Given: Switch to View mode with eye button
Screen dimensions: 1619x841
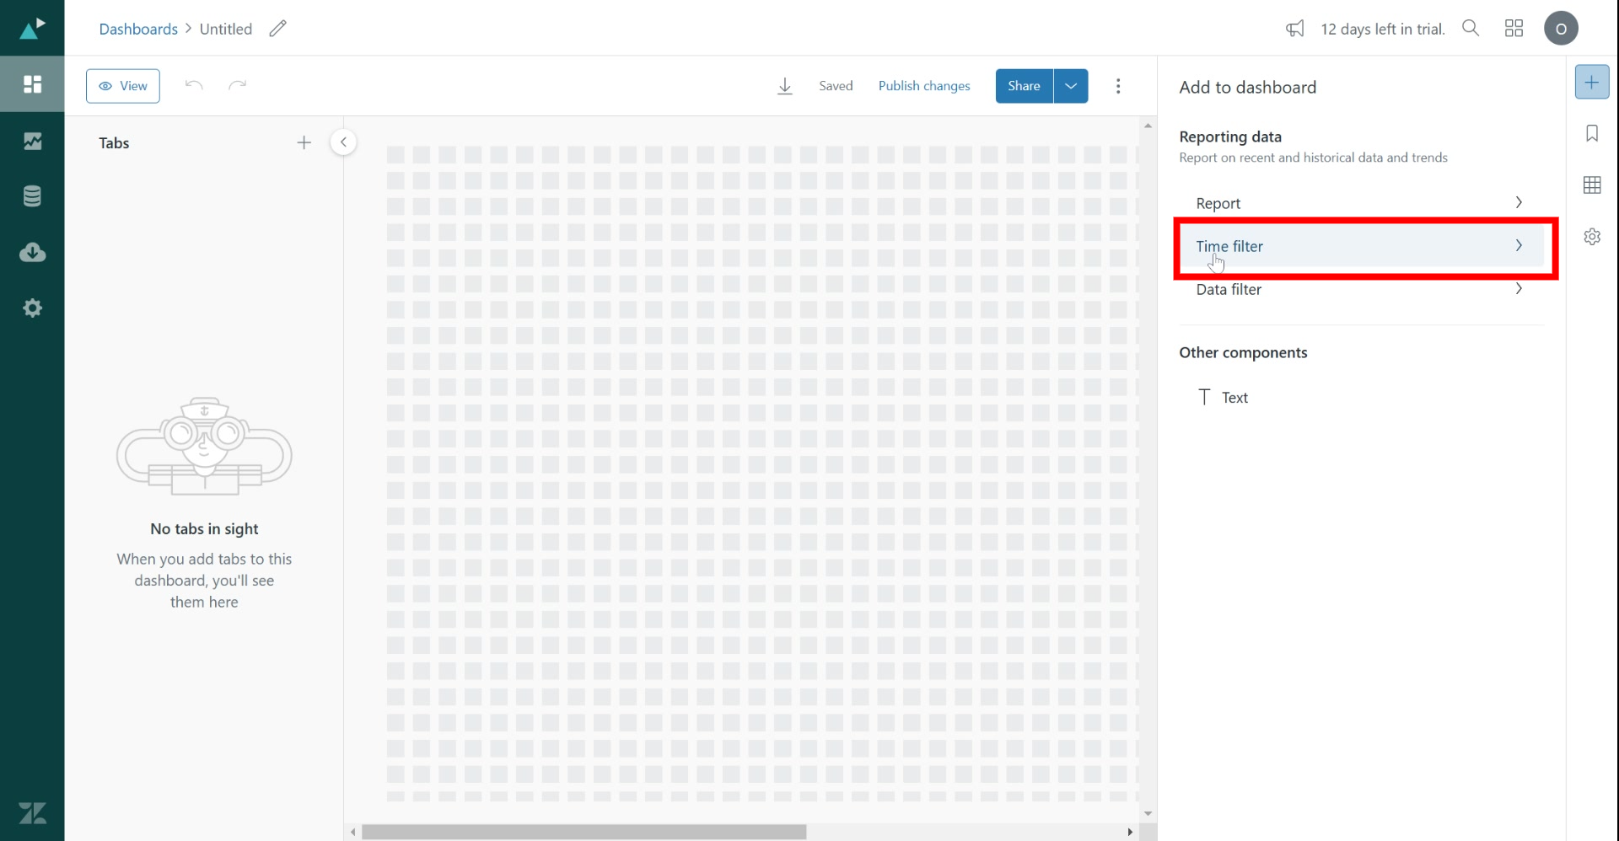Looking at the screenshot, I should 123,86.
